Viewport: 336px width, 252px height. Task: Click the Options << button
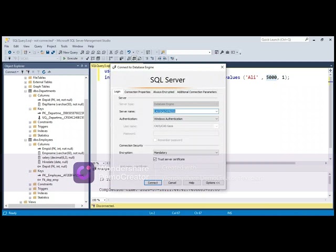tap(213, 183)
